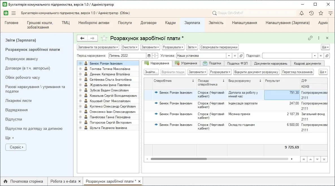335x186 pixels.
Task: Open calendar picker for Період нарахування
Action: pyautogui.click(x=149, y=56)
